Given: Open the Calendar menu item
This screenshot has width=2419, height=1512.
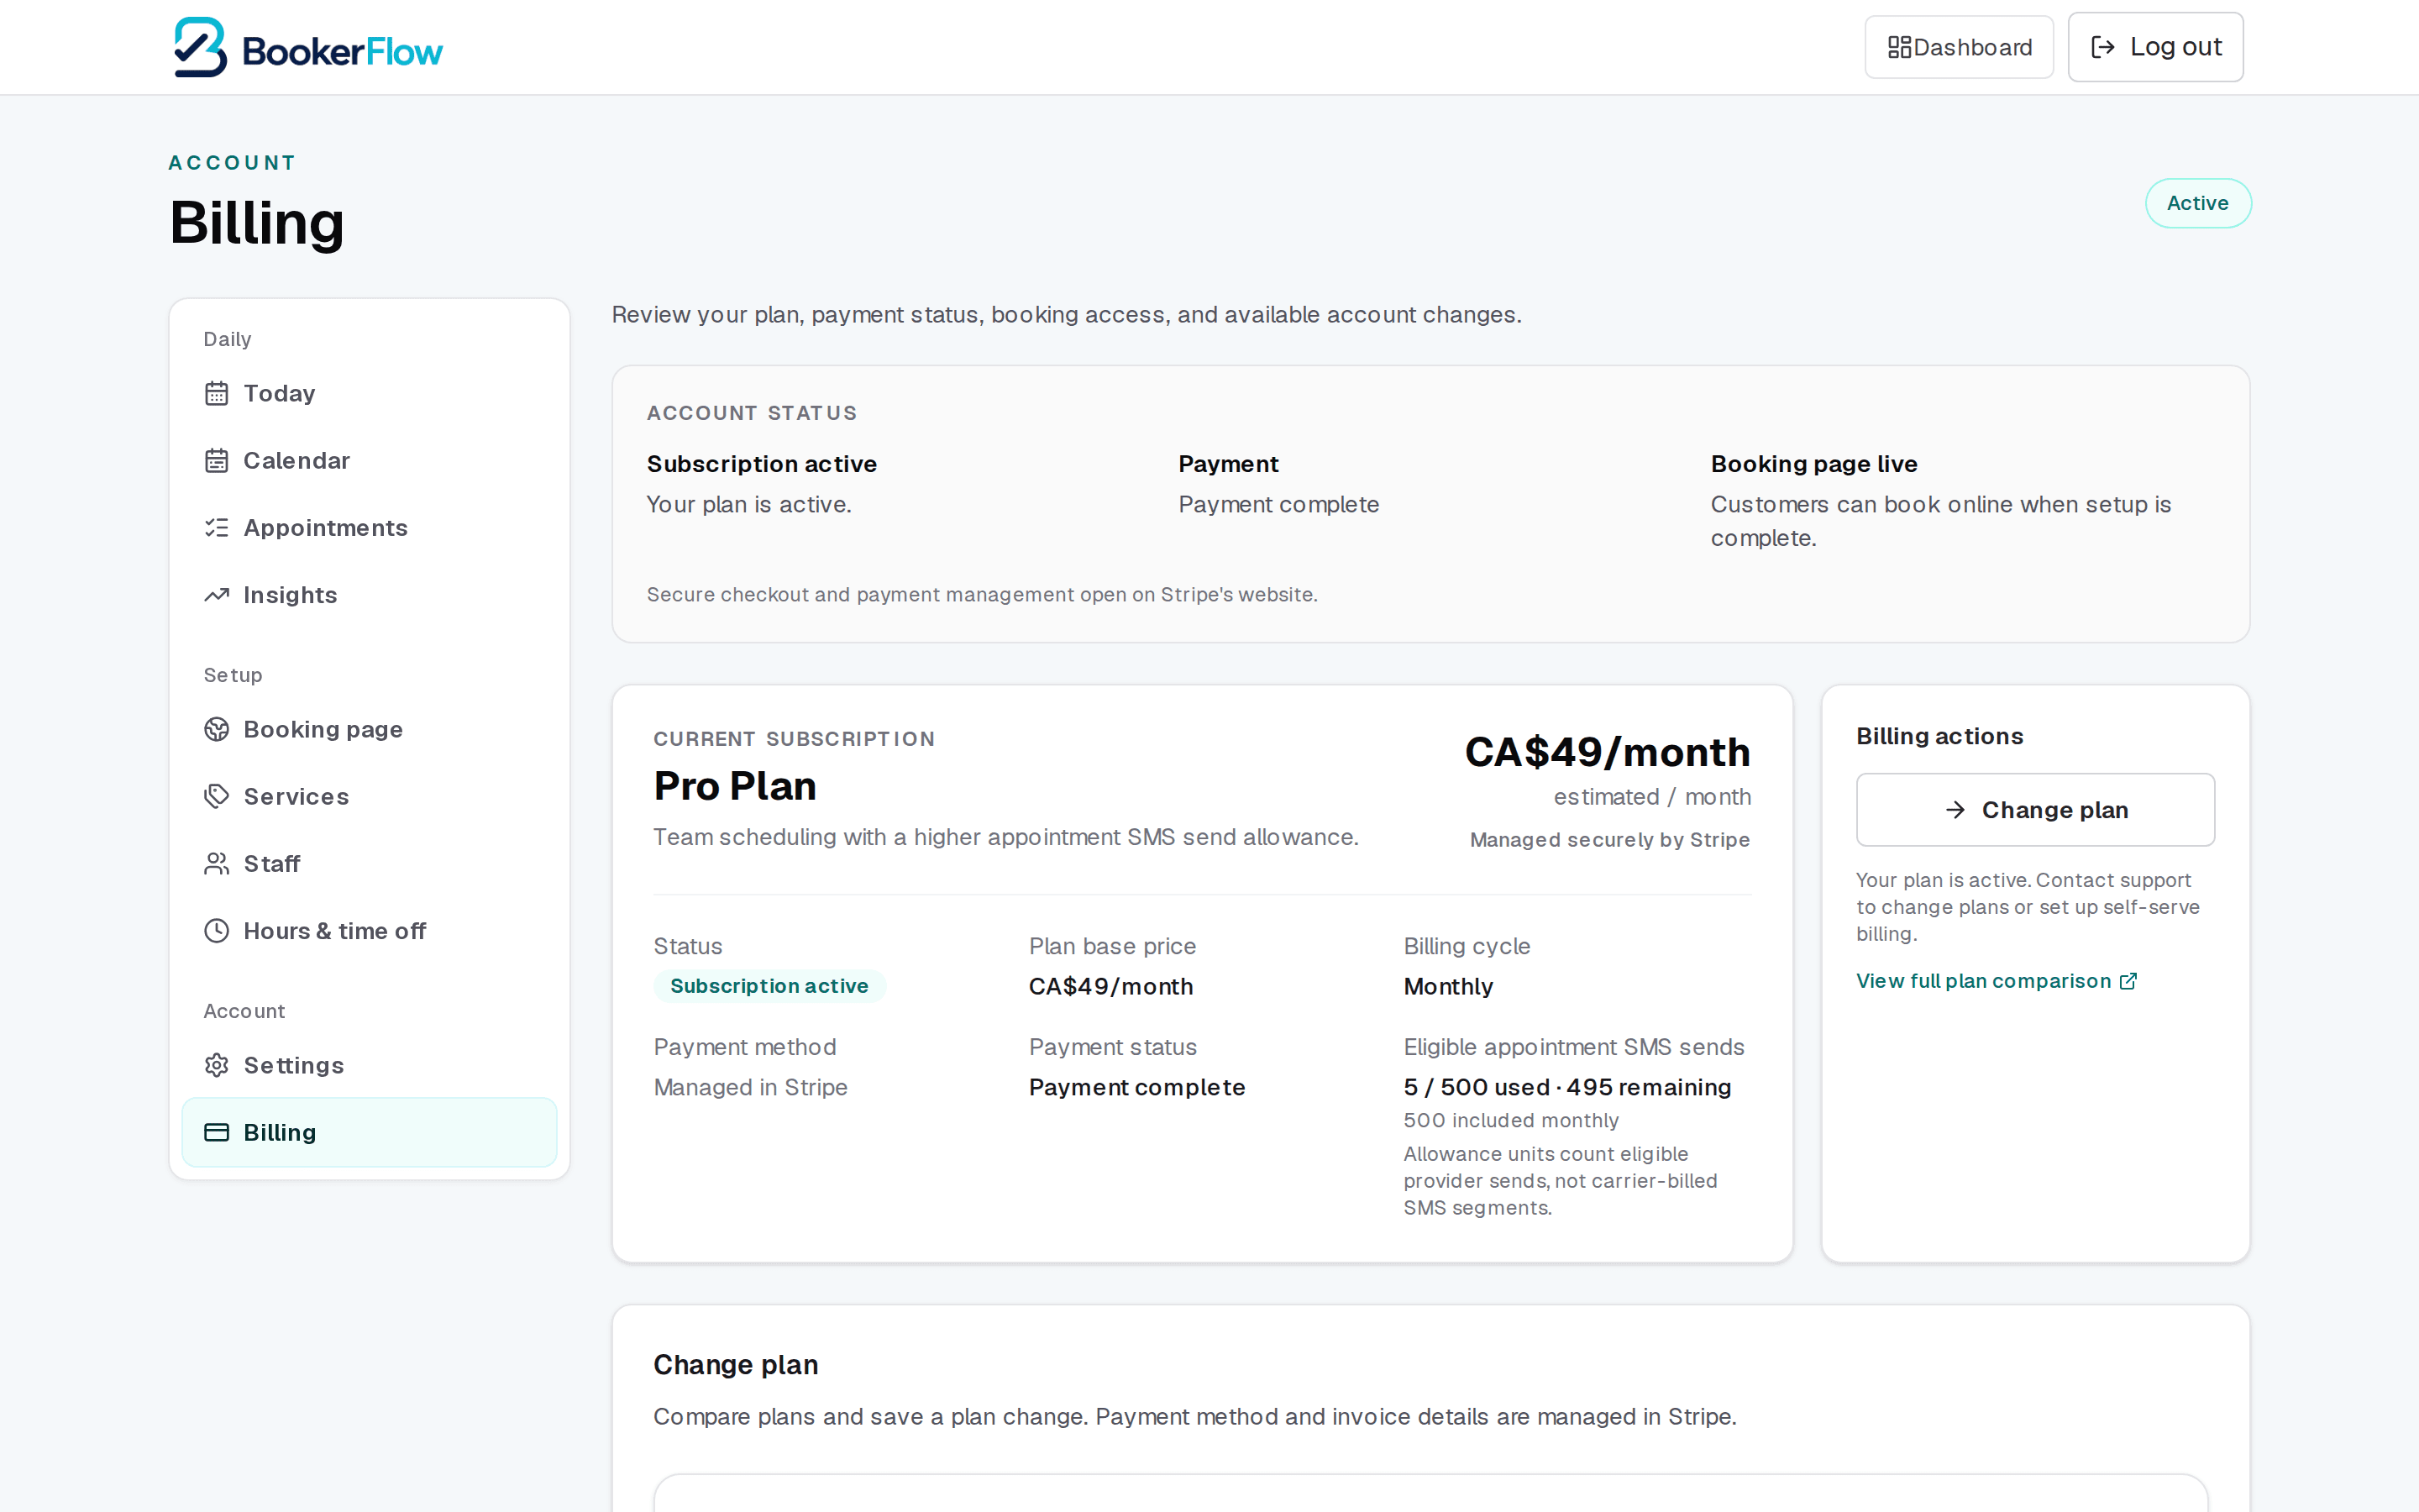Looking at the screenshot, I should [369, 460].
